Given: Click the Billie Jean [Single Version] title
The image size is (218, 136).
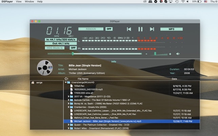Looking at the screenshot, I should pos(85,66).
